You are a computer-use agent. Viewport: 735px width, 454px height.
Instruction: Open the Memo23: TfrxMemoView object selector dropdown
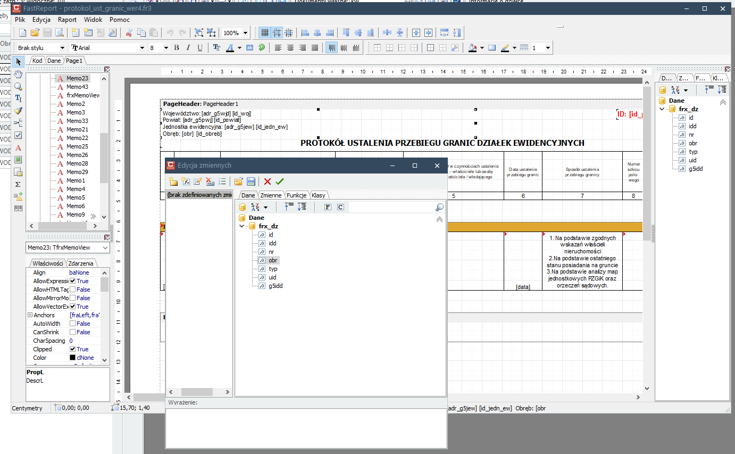[x=105, y=248]
